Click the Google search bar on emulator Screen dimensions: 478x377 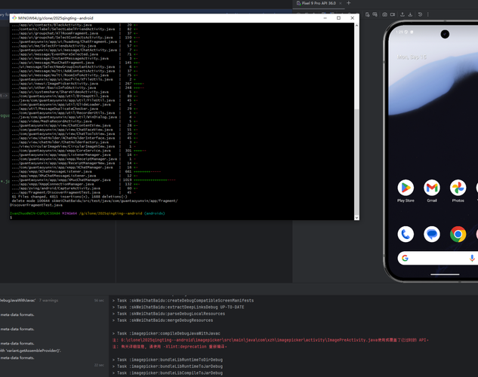(x=437, y=258)
